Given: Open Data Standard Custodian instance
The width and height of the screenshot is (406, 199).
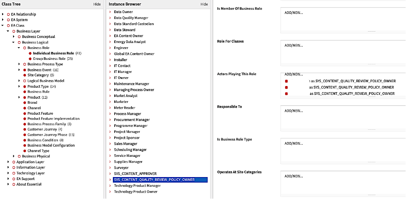Looking at the screenshot, I should pos(134,24).
